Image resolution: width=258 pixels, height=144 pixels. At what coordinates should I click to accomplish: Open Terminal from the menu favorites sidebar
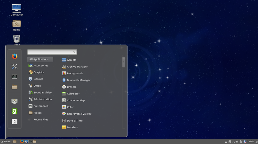(x=14, y=77)
